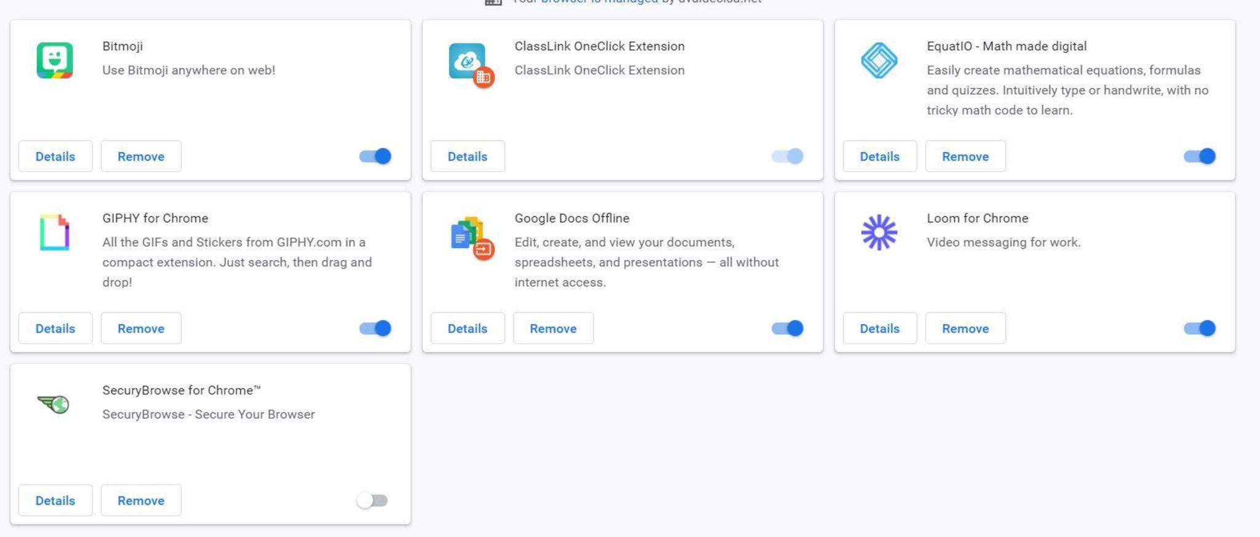Click the EquatIO diamond icon

pos(879,60)
